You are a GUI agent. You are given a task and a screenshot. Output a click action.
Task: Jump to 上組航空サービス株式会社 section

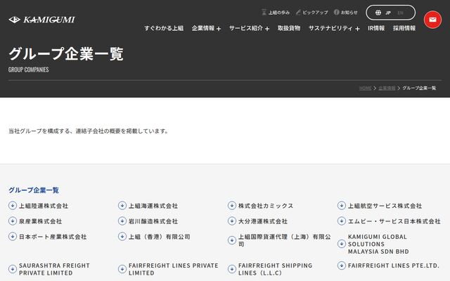[385, 206]
